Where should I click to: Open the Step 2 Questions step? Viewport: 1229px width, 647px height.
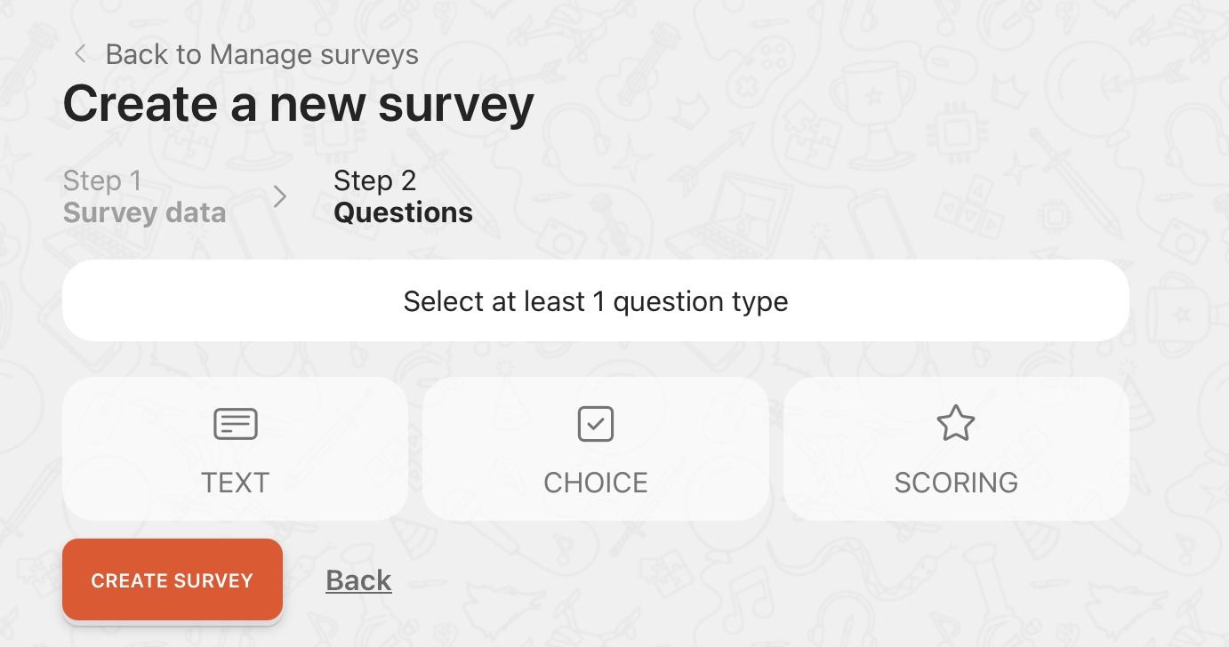[x=403, y=196]
